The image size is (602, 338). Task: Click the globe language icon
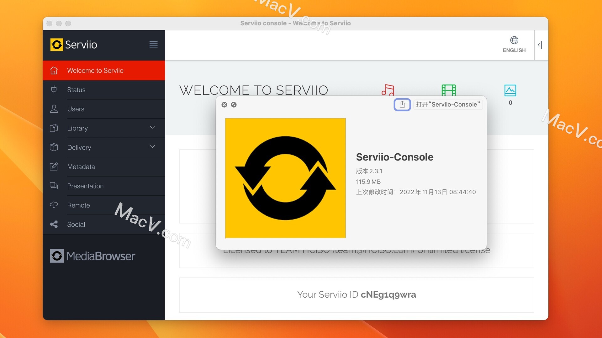click(x=514, y=40)
